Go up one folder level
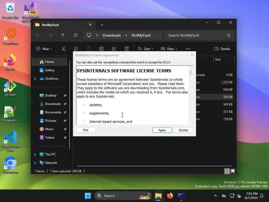The height and width of the screenshot is (202, 269). pyautogui.click(x=63, y=35)
